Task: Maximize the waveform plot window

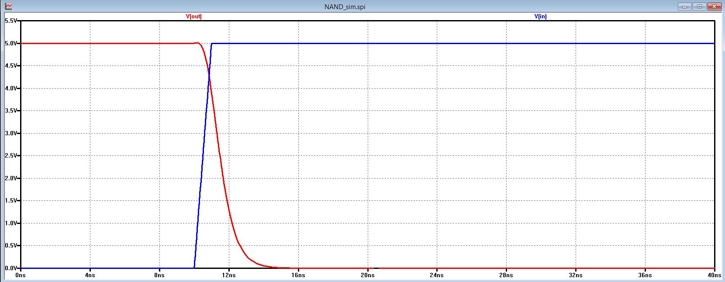Action: pos(699,7)
